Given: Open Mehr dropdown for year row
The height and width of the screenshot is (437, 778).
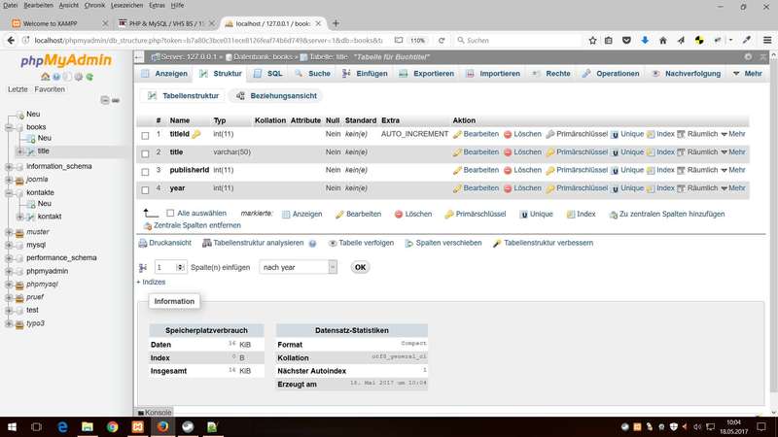Looking at the screenshot, I should (733, 188).
